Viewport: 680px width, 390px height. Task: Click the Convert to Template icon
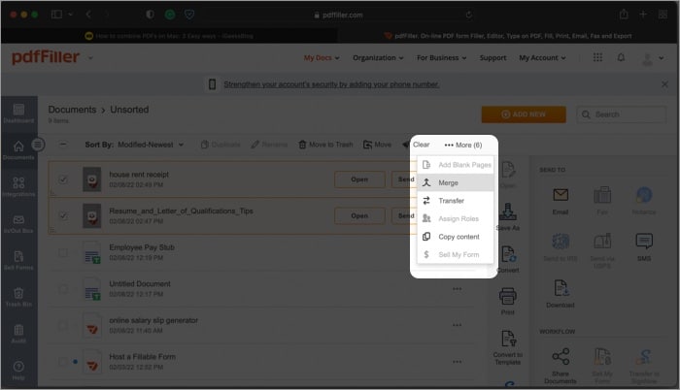tap(508, 347)
